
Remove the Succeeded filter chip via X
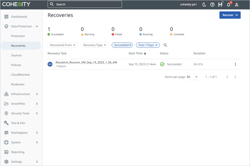coord(130,45)
